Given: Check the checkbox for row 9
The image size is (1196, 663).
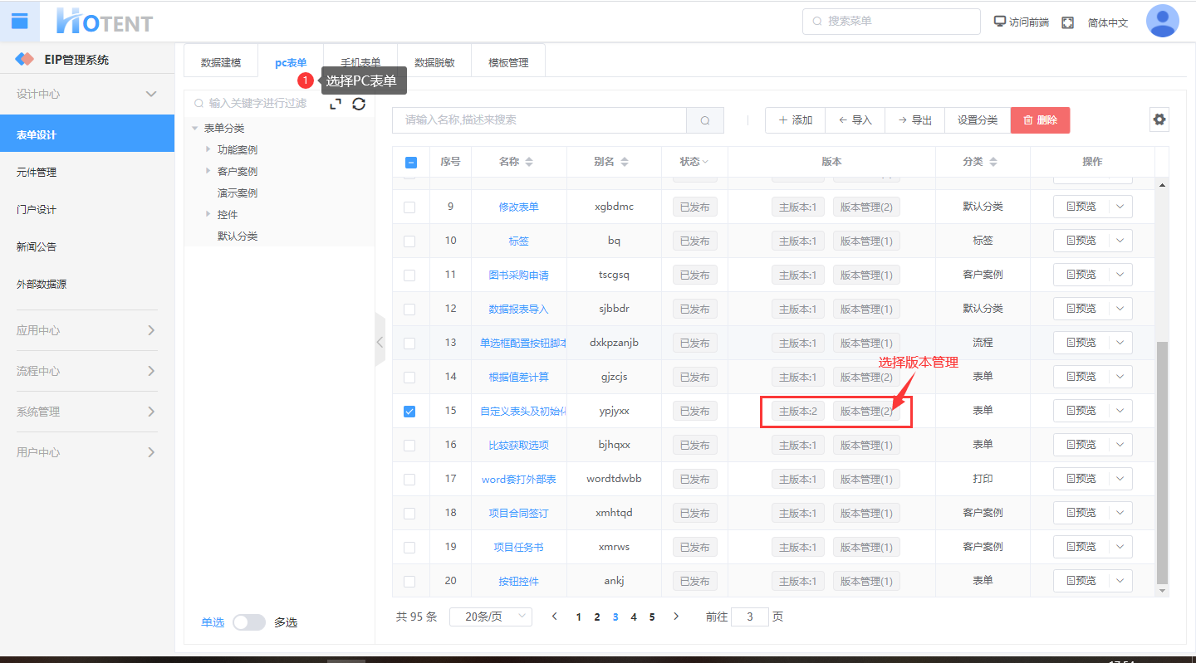Looking at the screenshot, I should coord(409,207).
